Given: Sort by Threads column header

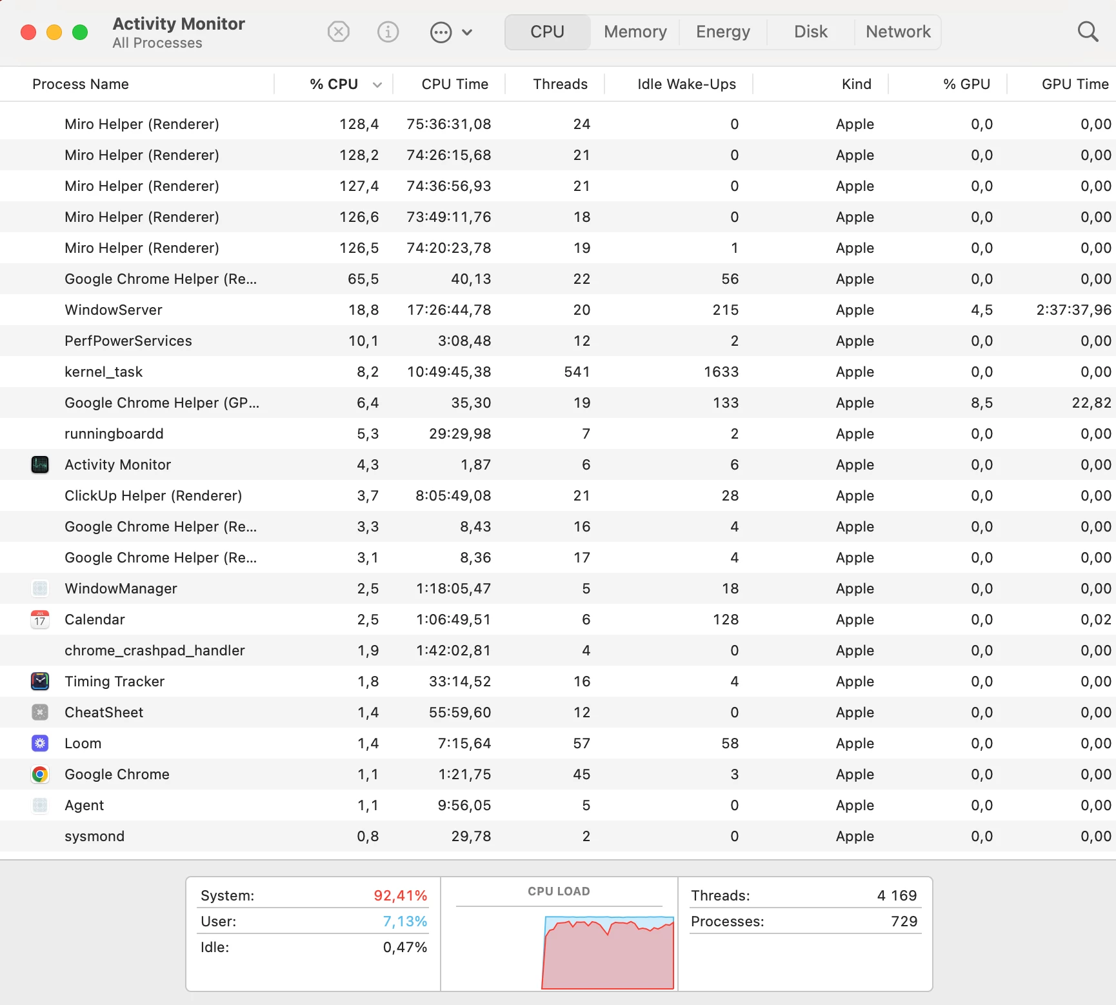Looking at the screenshot, I should click(x=560, y=85).
